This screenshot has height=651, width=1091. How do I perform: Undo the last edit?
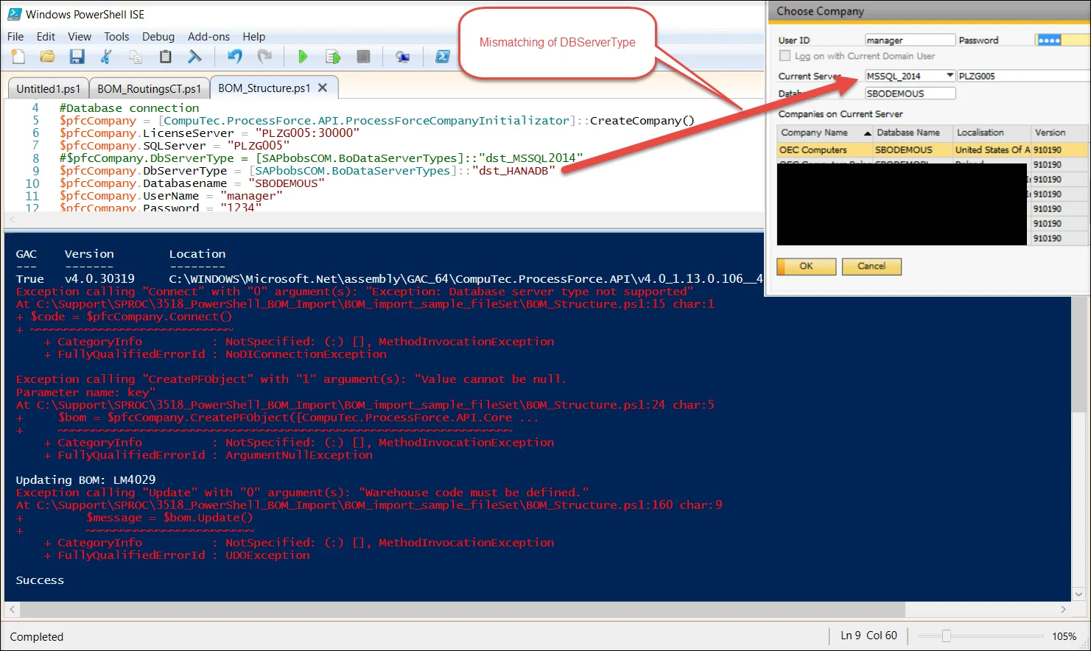(x=235, y=57)
